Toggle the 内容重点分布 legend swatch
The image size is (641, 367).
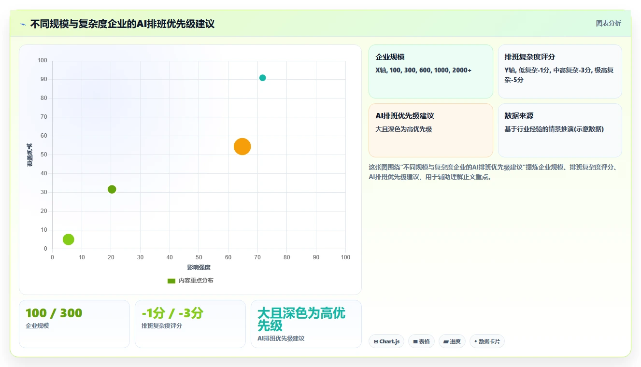tap(171, 281)
